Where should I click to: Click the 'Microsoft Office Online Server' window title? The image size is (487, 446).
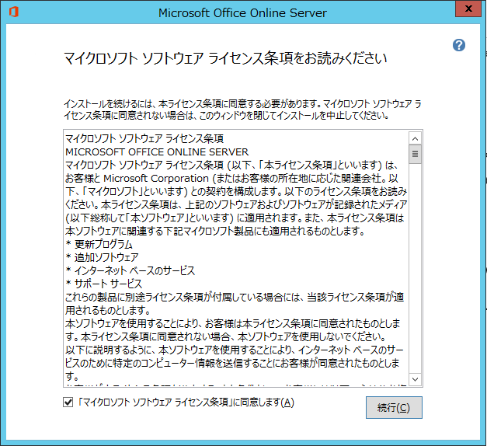point(242,12)
